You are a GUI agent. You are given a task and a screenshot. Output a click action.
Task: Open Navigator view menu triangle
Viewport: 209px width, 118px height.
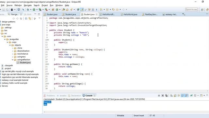(40, 18)
